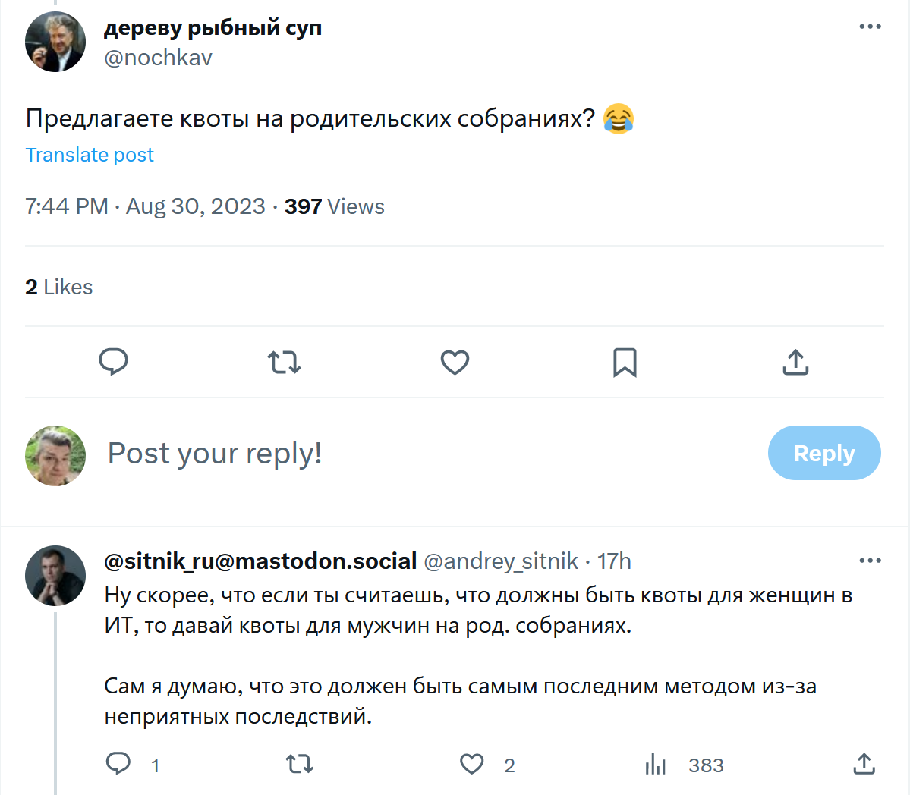Viewport: 910px width, 795px height.
Task: Bookmark the main post
Action: coord(625,363)
